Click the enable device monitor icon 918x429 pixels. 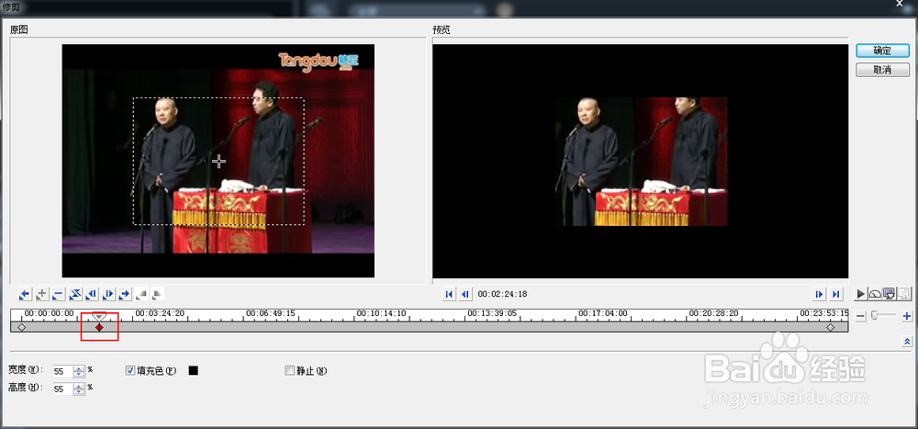(x=890, y=294)
